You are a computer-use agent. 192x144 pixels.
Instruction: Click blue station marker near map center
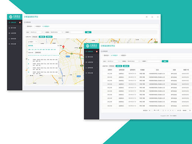tap(68, 56)
